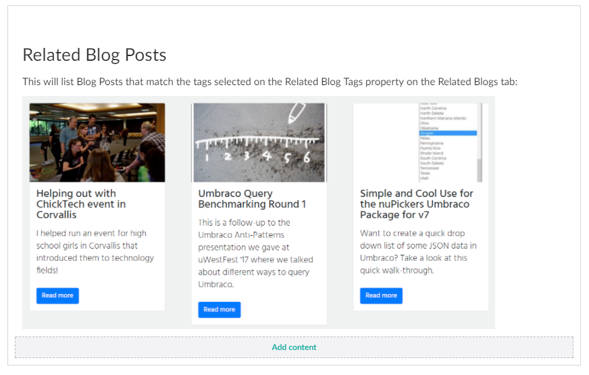Click the Add content link
Screen dimensions: 589x375
[x=294, y=347]
